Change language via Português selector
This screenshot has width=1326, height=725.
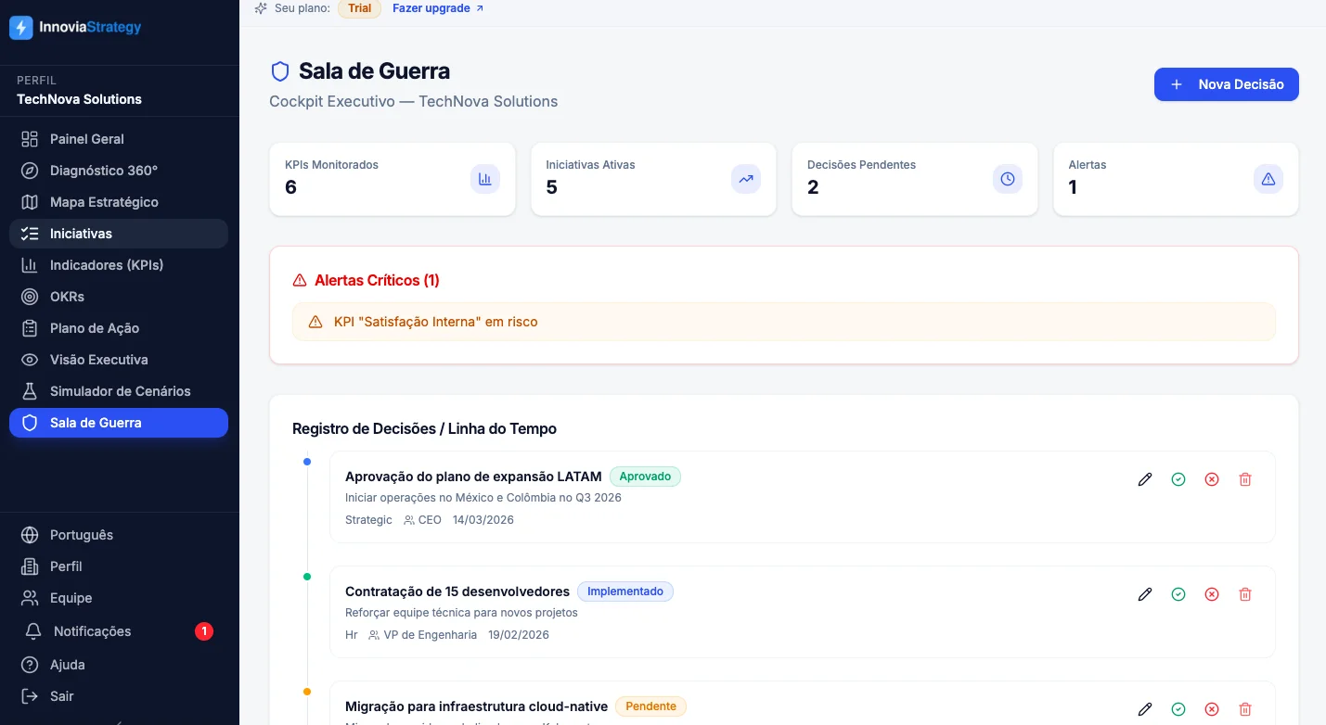(119, 535)
